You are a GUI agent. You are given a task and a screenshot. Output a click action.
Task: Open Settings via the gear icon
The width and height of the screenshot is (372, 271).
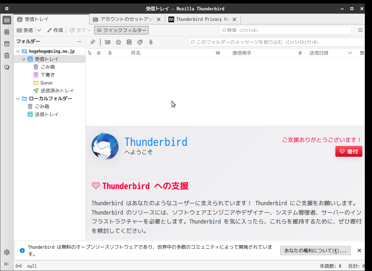[7, 252]
